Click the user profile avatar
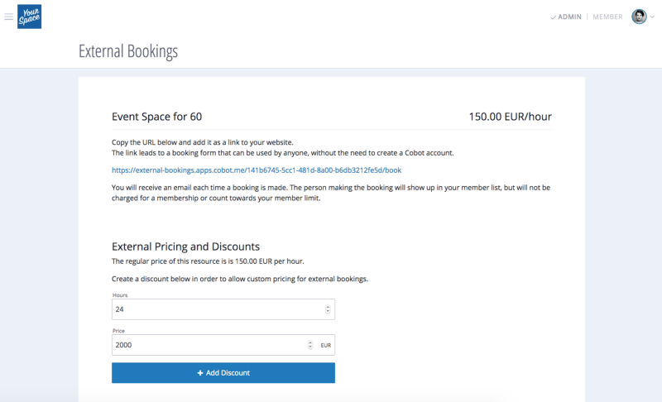This screenshot has width=662, height=402. (x=639, y=17)
